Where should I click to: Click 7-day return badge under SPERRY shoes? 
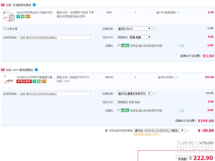34,81
